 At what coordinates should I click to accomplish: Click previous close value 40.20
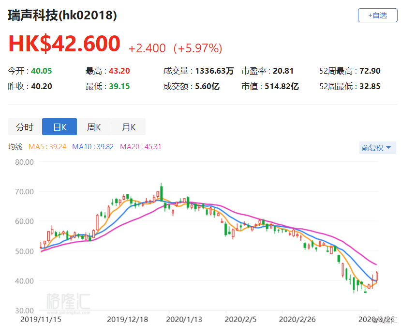(x=42, y=86)
